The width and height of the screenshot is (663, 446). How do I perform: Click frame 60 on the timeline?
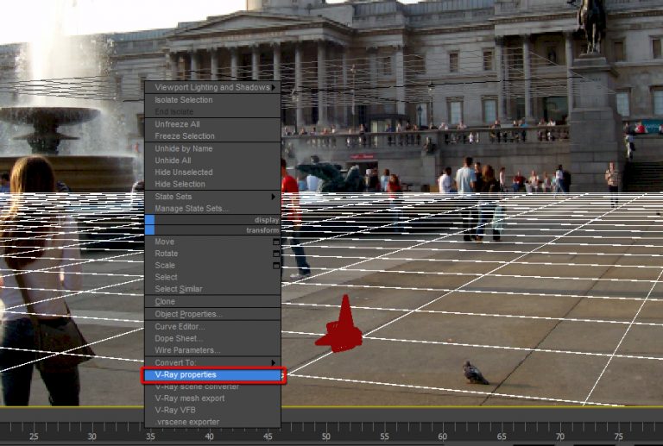[x=442, y=437]
